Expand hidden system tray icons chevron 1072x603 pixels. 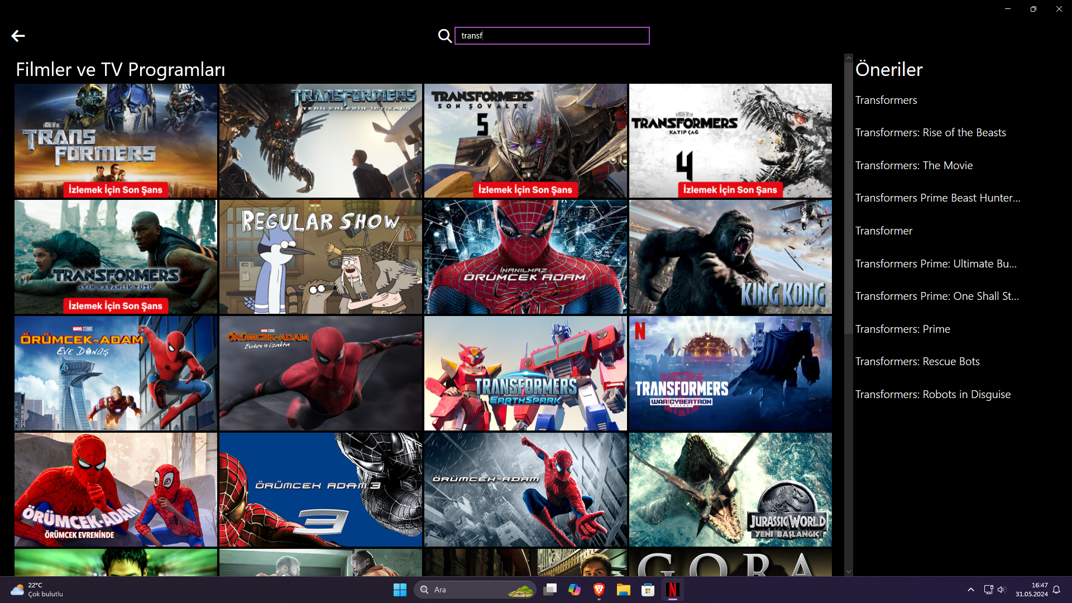click(x=970, y=590)
